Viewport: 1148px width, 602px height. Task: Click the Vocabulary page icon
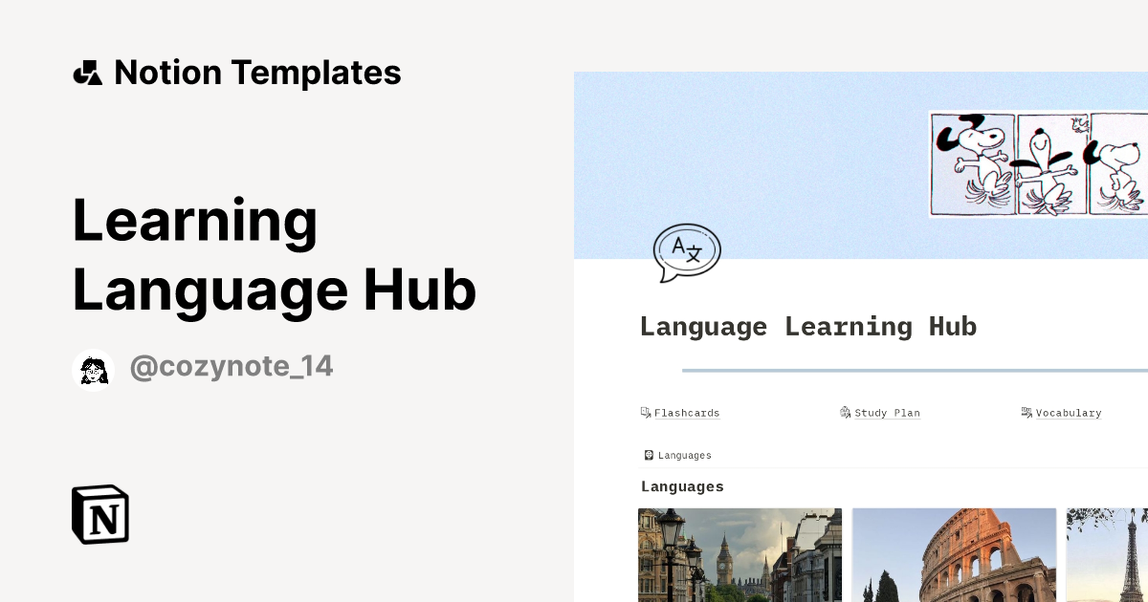pyautogui.click(x=1027, y=412)
